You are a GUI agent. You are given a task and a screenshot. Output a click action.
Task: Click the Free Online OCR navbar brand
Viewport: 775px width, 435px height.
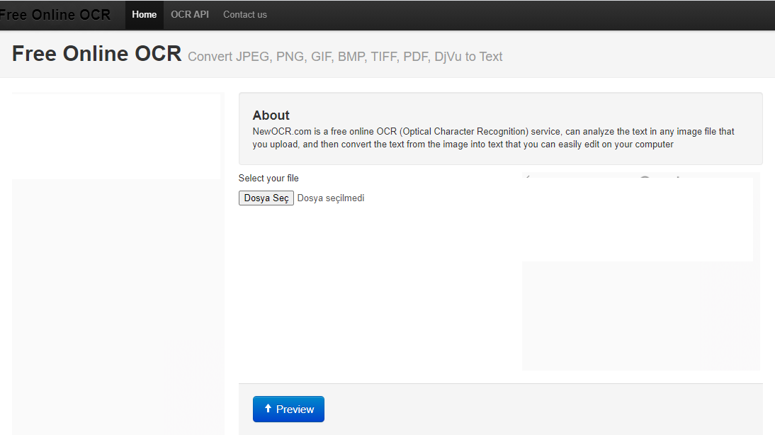[x=55, y=15]
